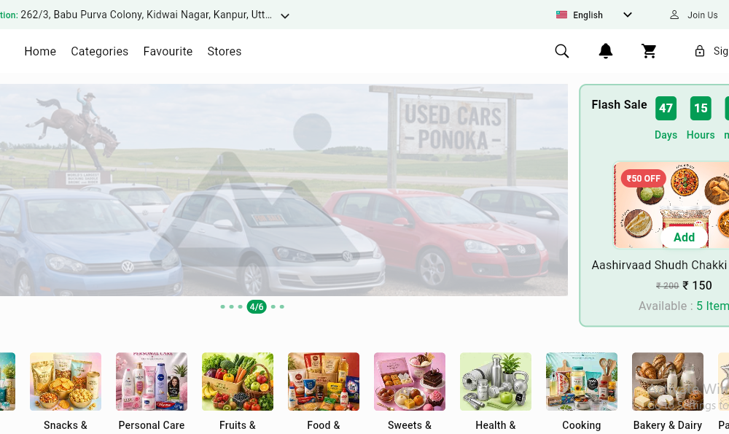Open the Favourite menu item

pos(168,51)
